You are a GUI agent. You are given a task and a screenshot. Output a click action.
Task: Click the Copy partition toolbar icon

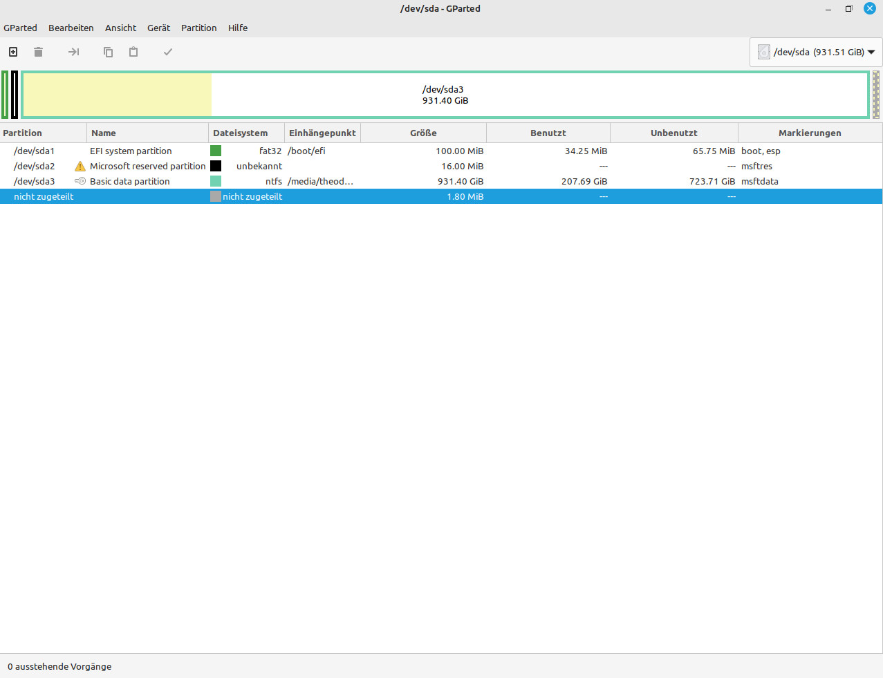pyautogui.click(x=108, y=52)
